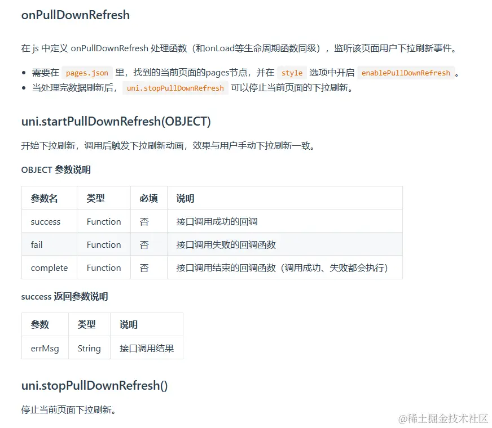Select the complete parameter name cell

coord(49,267)
